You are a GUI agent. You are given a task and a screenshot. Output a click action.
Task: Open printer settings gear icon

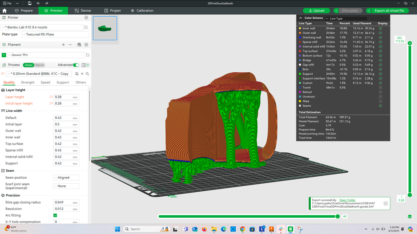[x=86, y=18]
